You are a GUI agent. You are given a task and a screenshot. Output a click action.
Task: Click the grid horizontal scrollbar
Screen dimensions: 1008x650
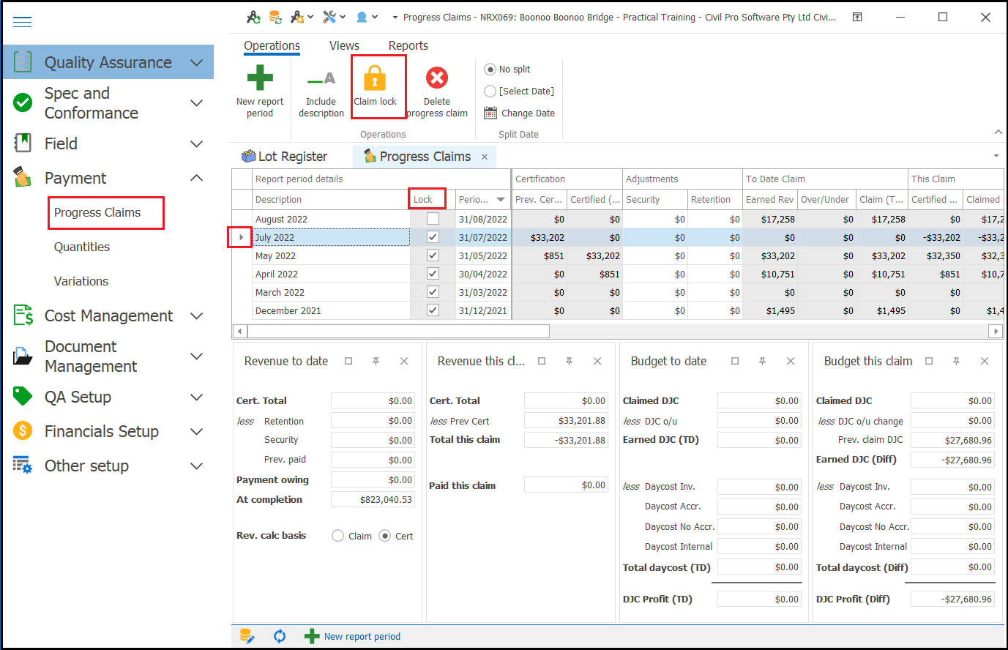398,331
